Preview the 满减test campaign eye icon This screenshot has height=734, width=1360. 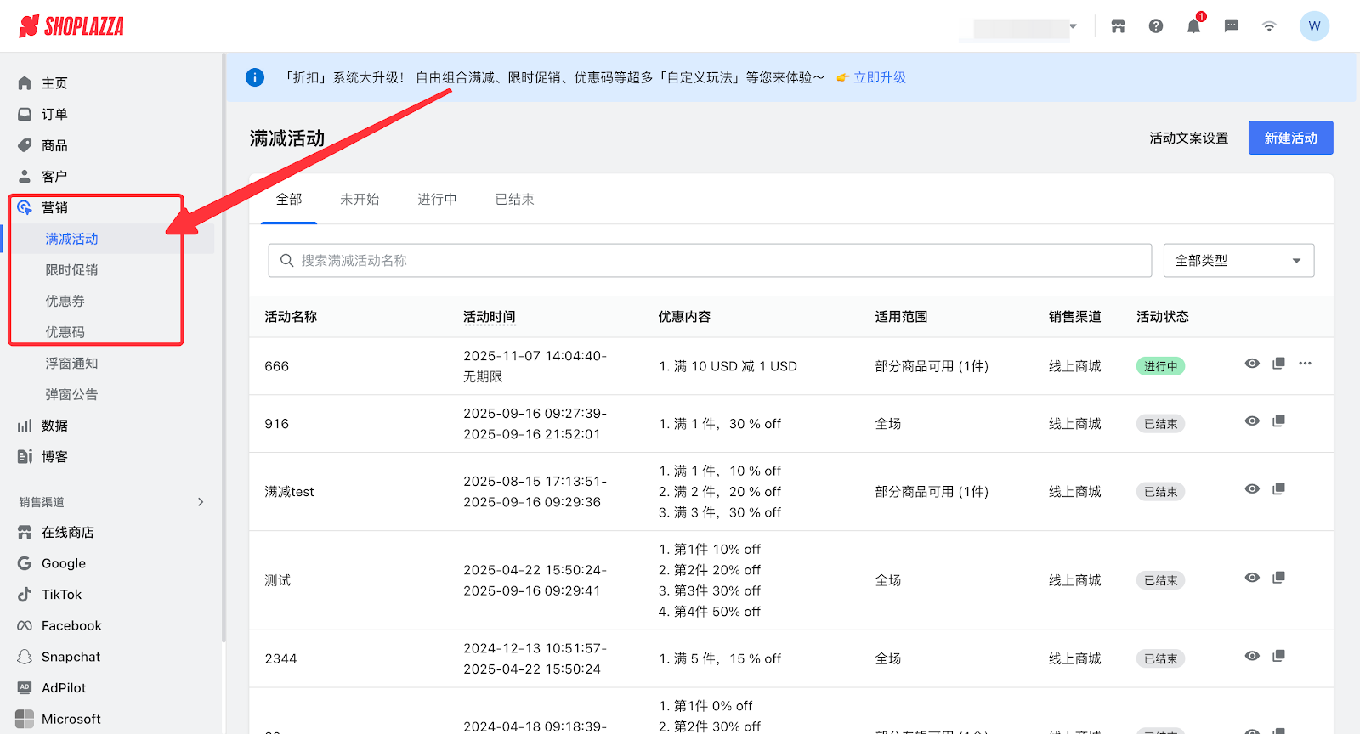tap(1252, 489)
